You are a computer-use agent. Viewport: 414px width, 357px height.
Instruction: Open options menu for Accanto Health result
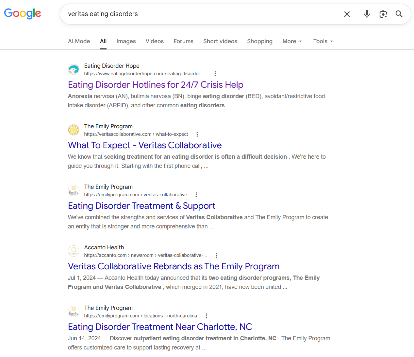(x=216, y=255)
